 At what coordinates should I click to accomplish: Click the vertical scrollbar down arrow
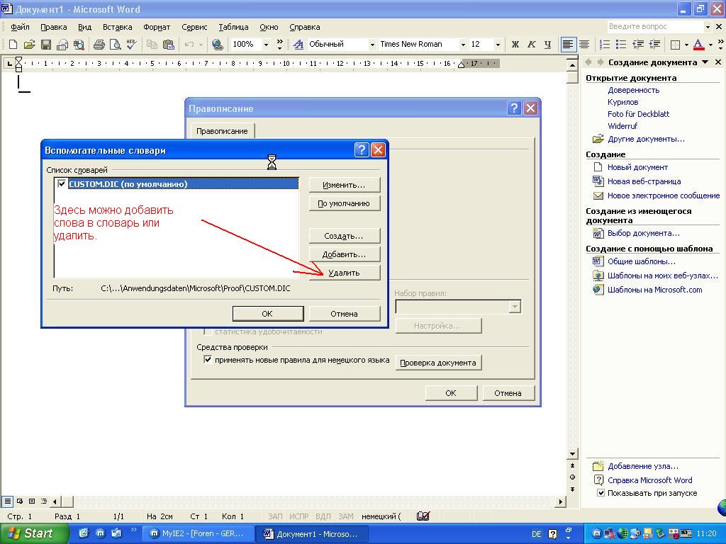click(573, 454)
